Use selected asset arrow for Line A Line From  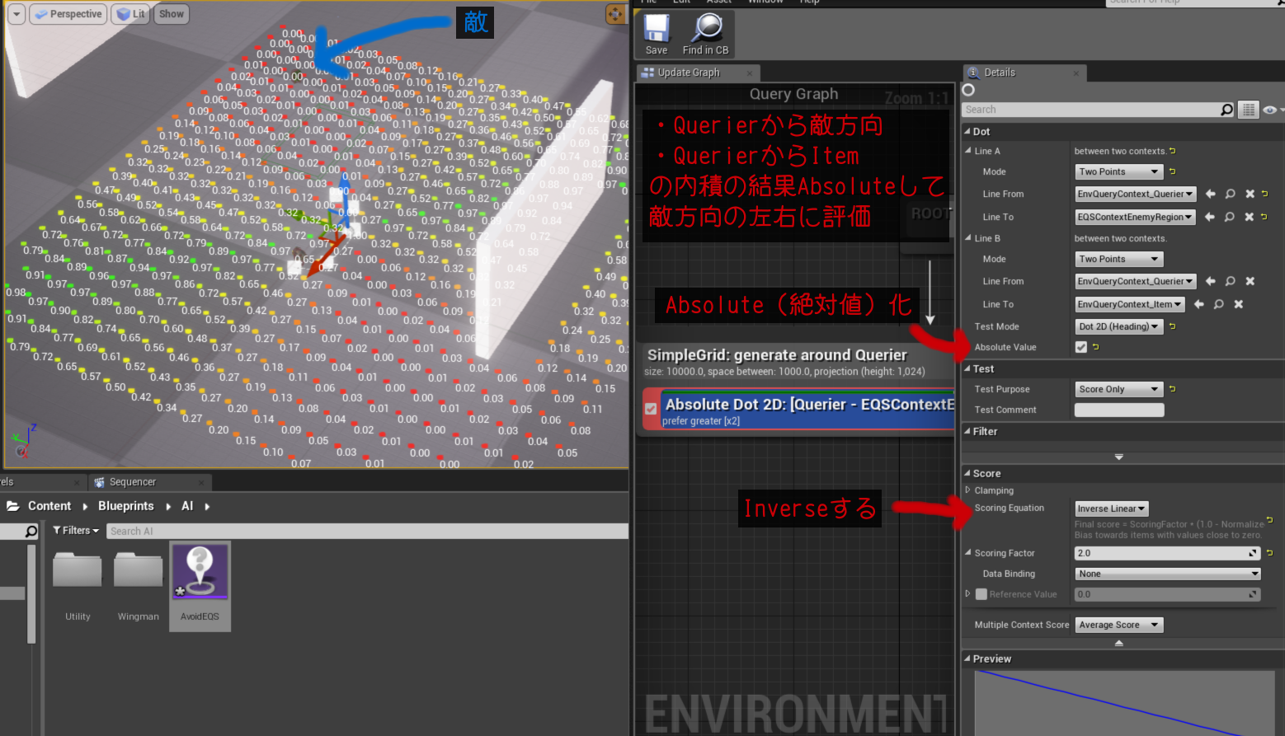(1210, 194)
